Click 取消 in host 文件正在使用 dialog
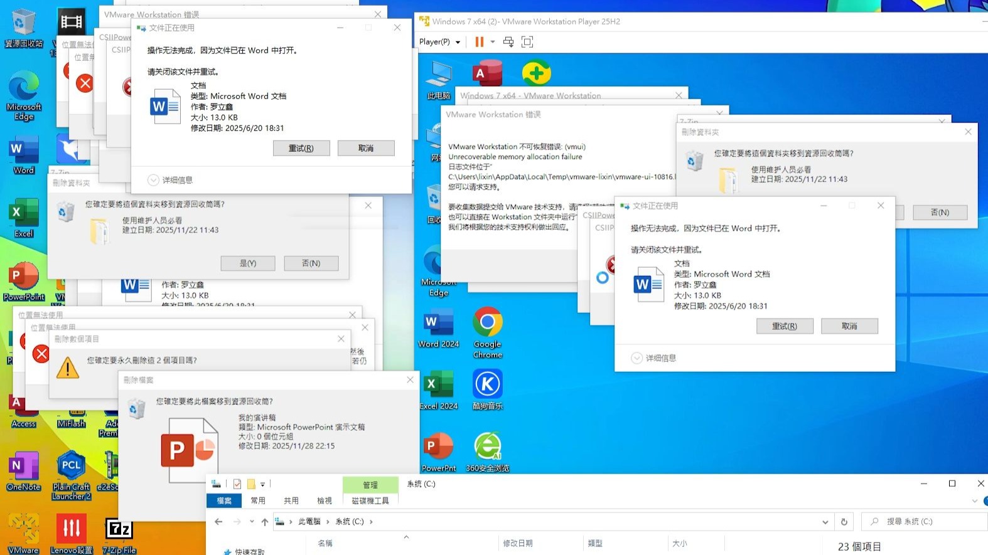 pyautogui.click(x=366, y=148)
